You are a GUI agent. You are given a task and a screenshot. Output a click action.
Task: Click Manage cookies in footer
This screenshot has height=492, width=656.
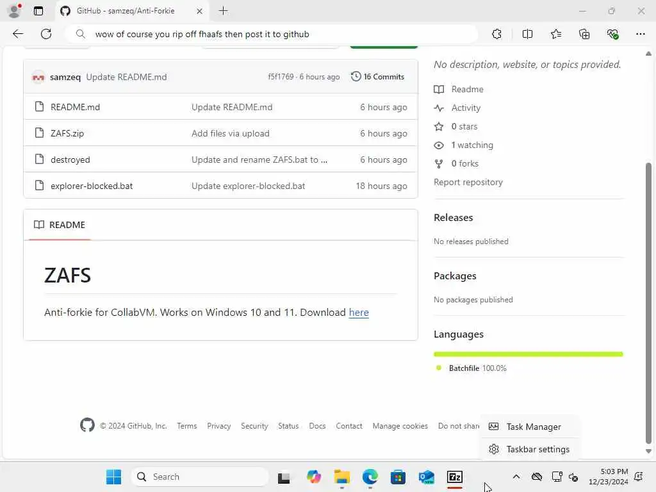[x=400, y=426]
